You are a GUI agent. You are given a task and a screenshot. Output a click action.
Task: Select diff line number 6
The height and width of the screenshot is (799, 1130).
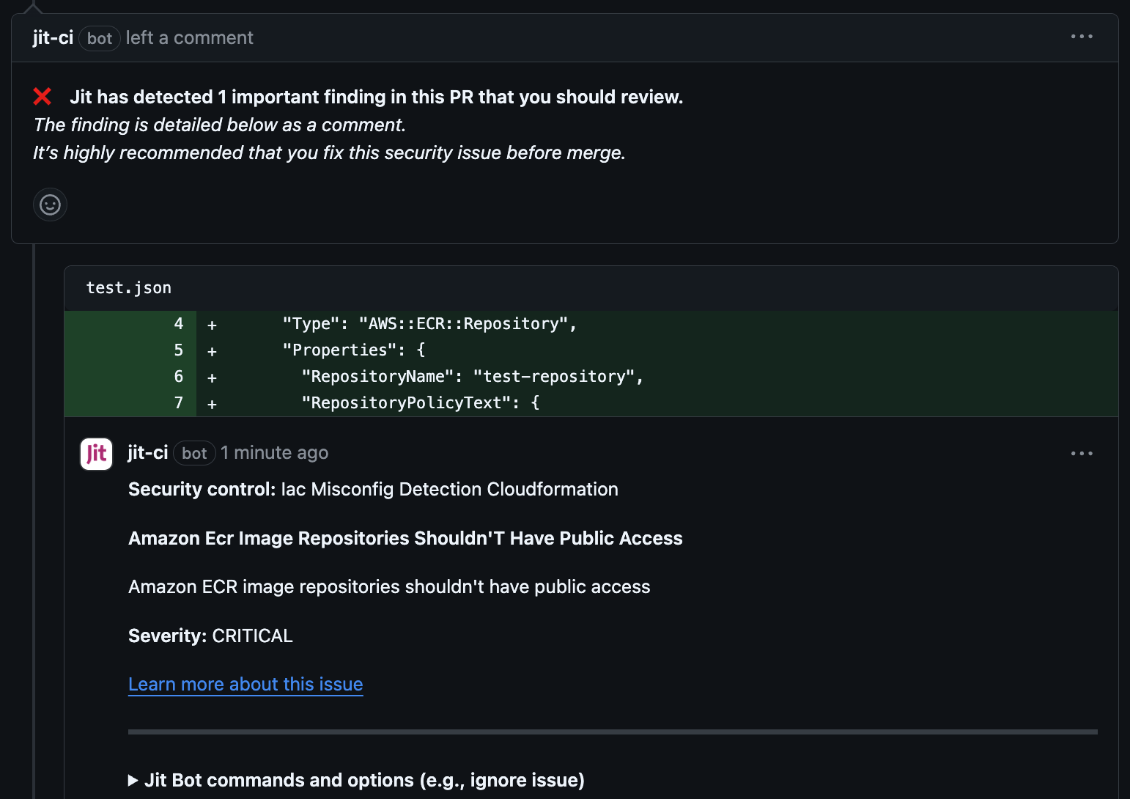click(x=179, y=377)
